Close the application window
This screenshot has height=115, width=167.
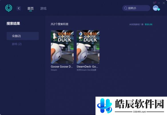pos(164,3)
